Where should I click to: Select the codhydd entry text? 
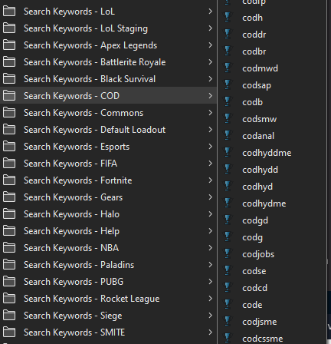(x=260, y=170)
